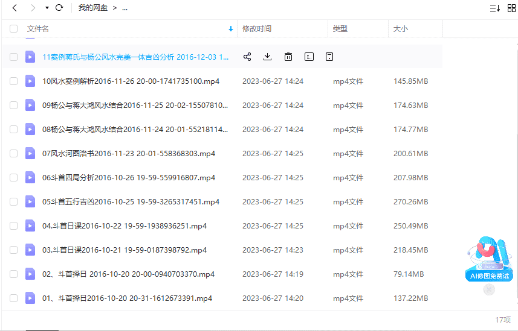This screenshot has height=331, width=518.
Task: Open the navigation history dropdown arrow
Action: click(x=47, y=8)
